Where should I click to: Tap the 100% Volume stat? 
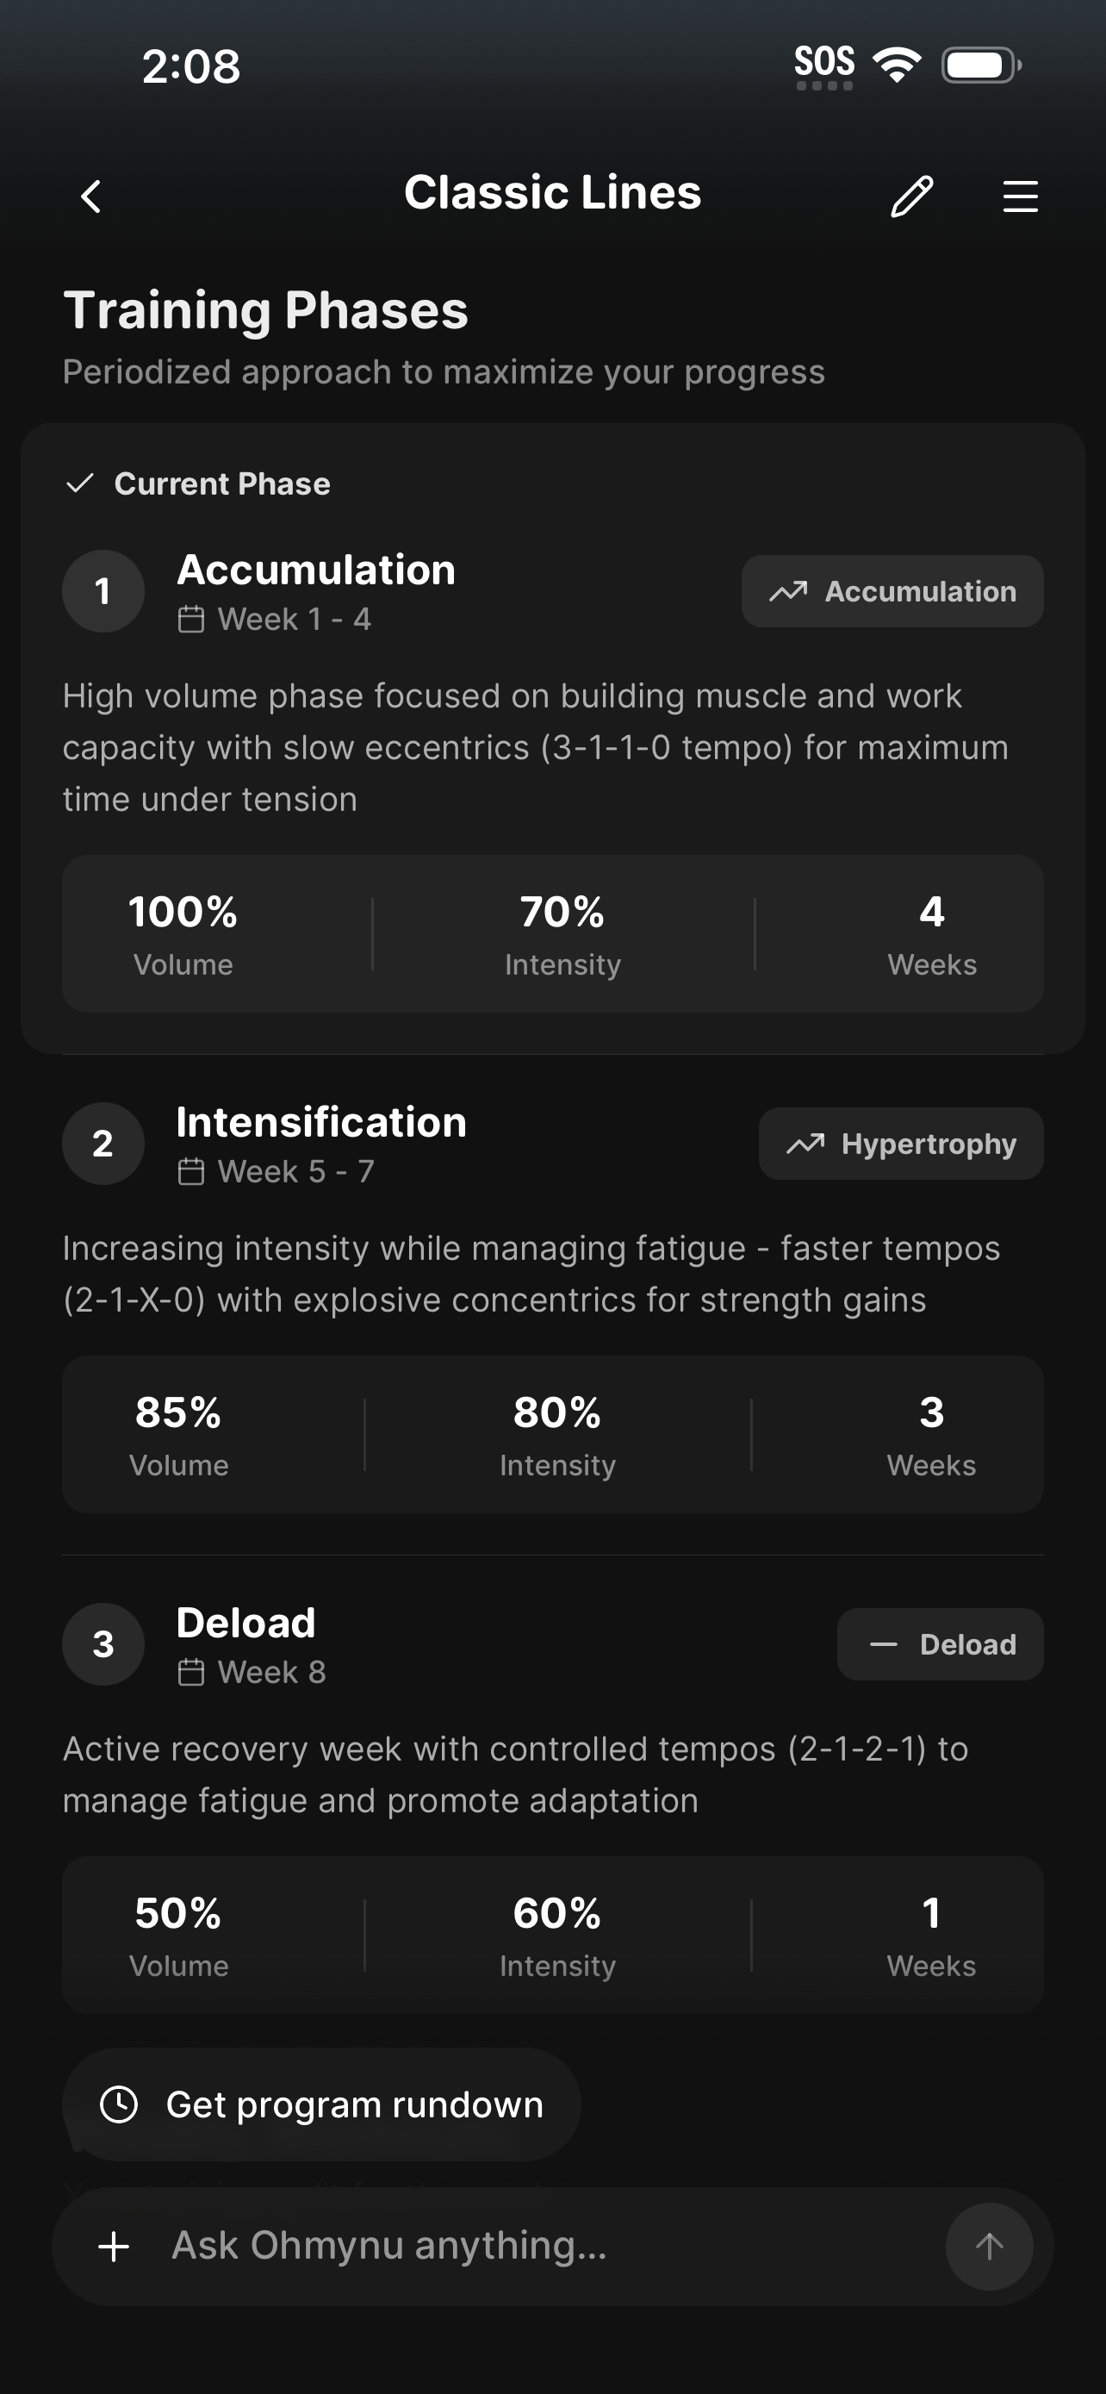click(x=183, y=933)
